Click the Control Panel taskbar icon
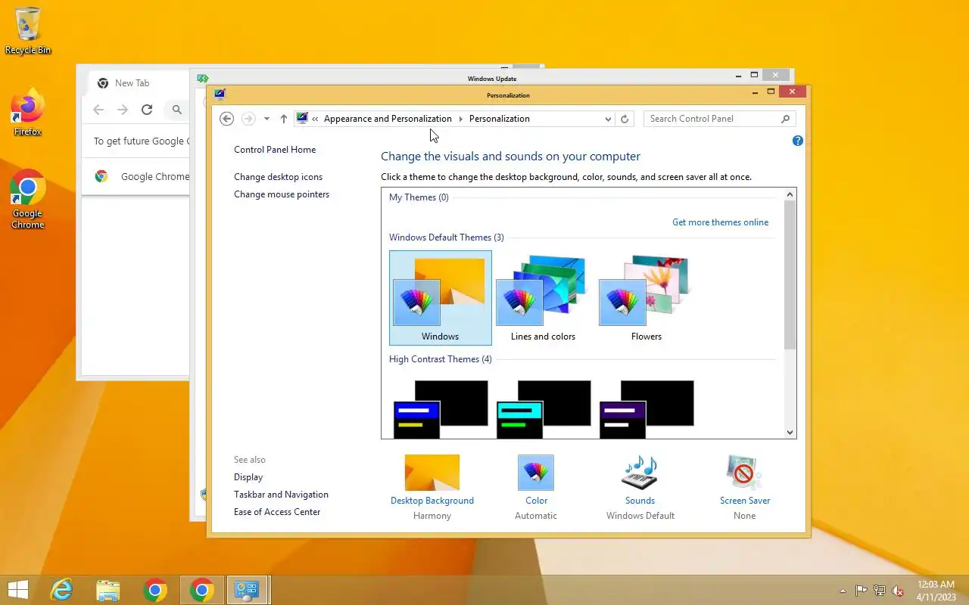Viewport: 969px width, 605px height. click(248, 590)
